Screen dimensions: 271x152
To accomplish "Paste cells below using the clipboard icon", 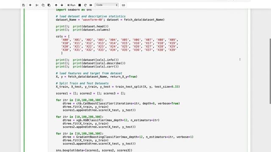I will pyautogui.click(x=49, y=5).
